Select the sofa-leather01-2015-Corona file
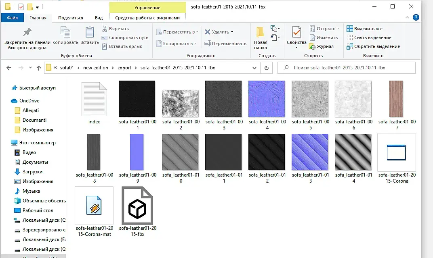Screen dimensions: 433x258 click(x=397, y=159)
